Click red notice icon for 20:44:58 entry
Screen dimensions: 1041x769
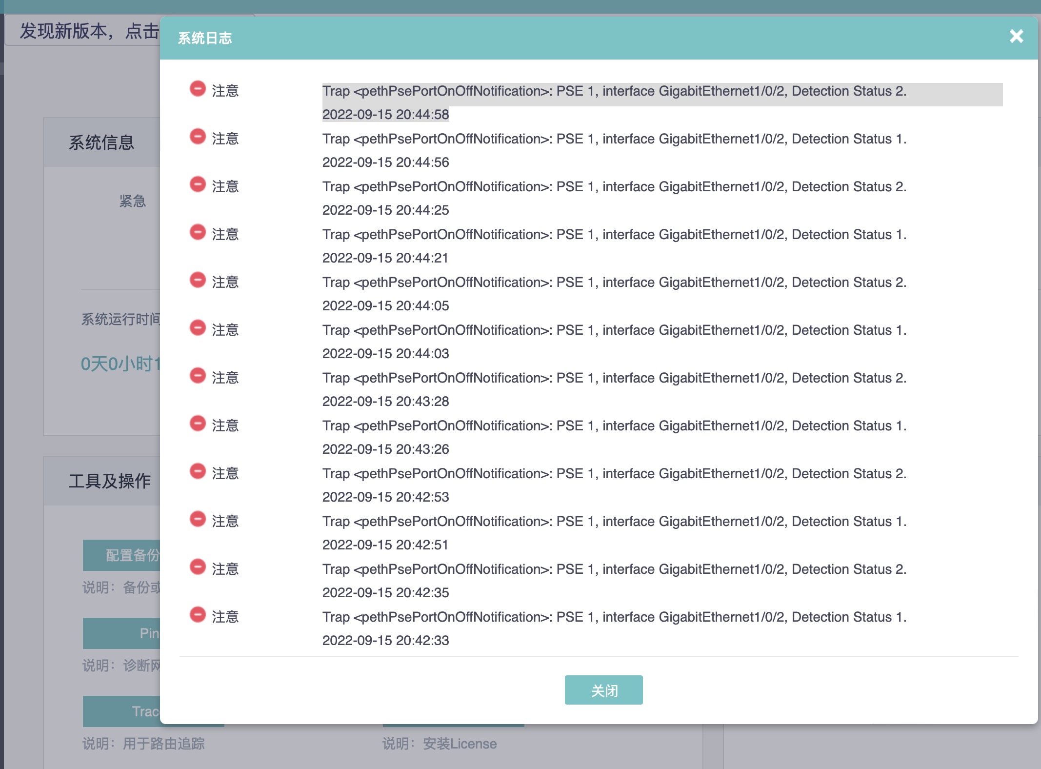(198, 89)
